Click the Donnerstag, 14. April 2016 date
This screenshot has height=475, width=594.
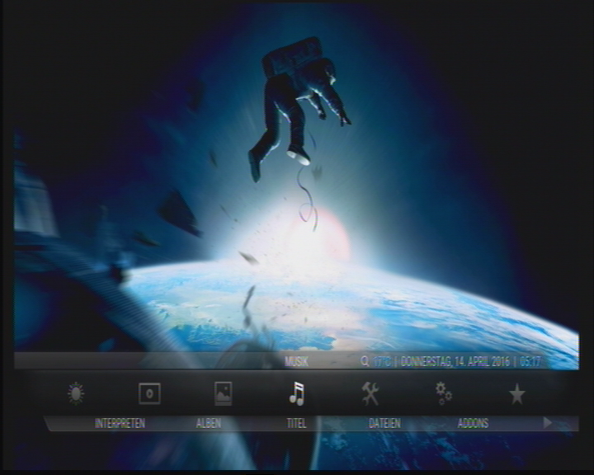[455, 361]
